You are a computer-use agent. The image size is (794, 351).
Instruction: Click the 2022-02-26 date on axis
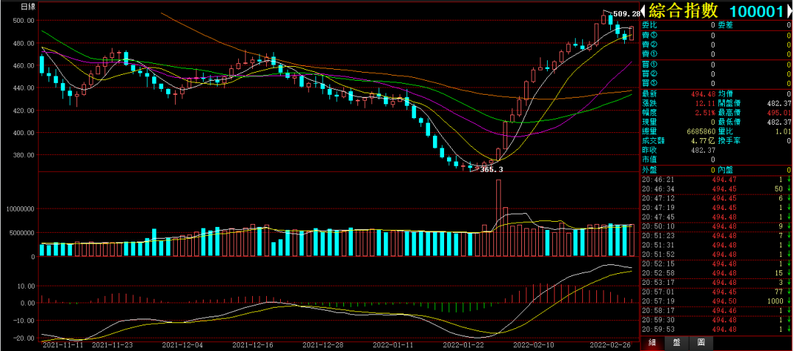(x=612, y=345)
